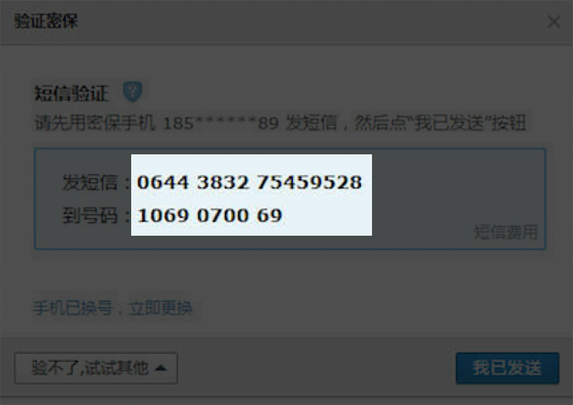The width and height of the screenshot is (573, 405).
Task: Click the up-arrow triangle on 验不了,试试其他
Action: [161, 368]
